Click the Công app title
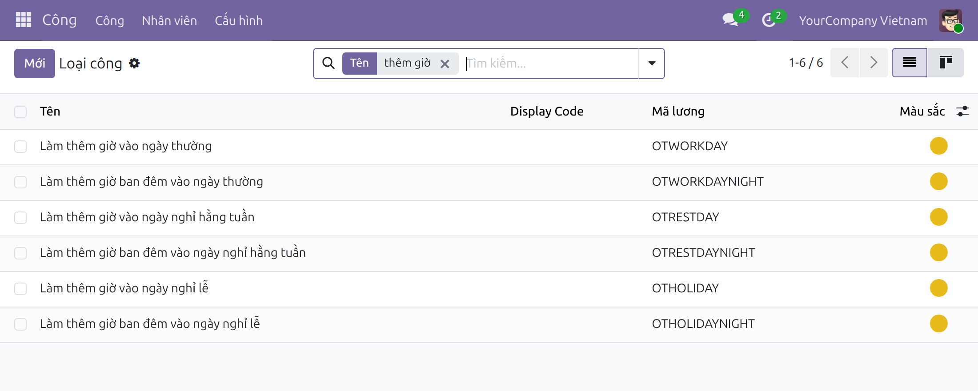 point(60,20)
